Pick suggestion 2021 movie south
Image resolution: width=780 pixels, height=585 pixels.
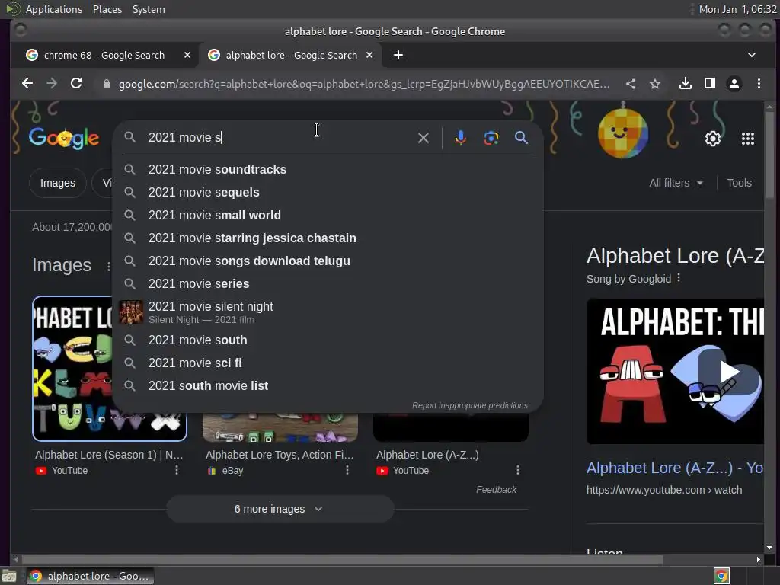click(x=328, y=340)
